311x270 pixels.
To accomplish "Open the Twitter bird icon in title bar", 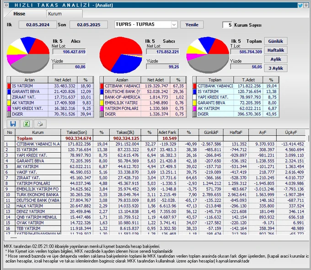I will (x=300, y=5).
